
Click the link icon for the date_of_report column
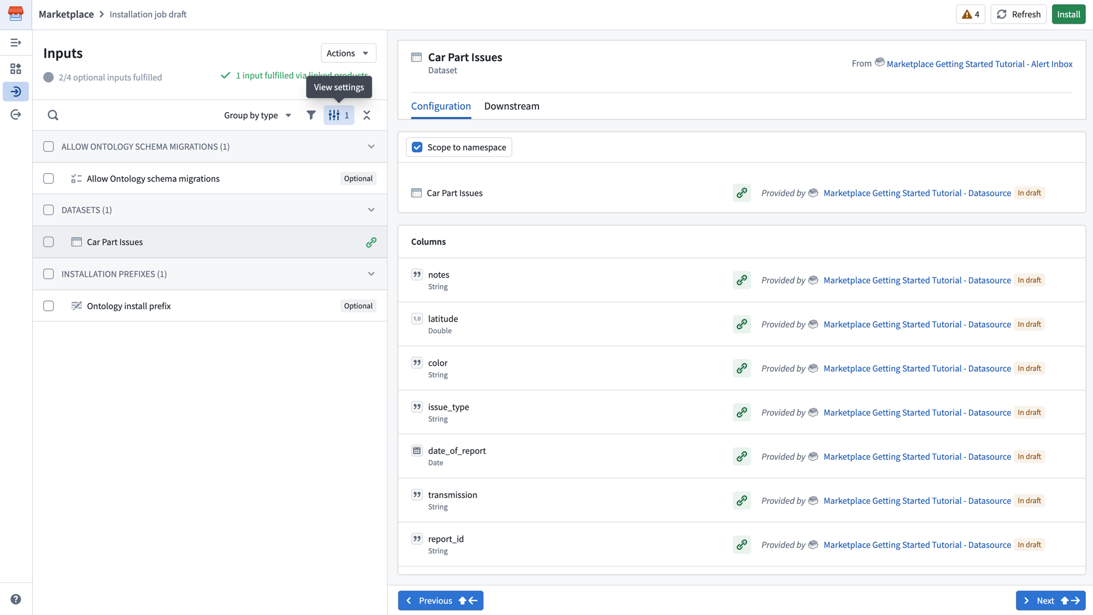(x=742, y=457)
